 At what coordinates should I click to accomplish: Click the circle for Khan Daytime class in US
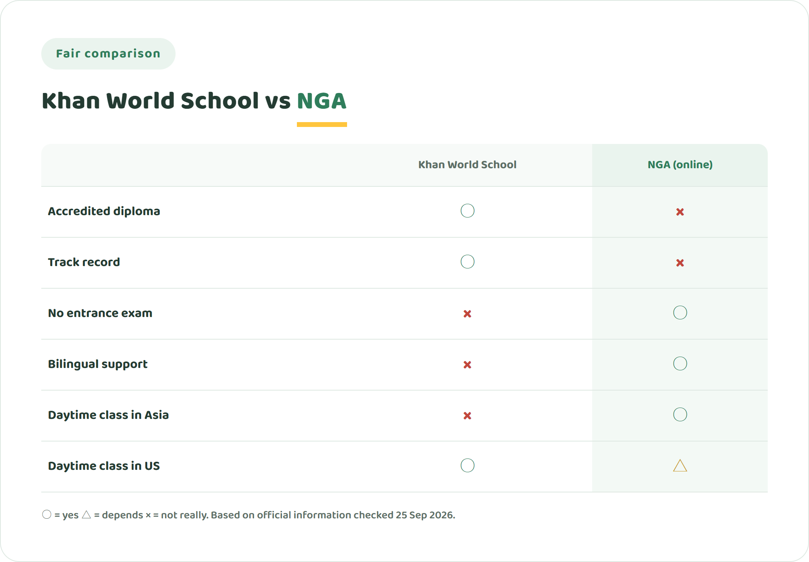pyautogui.click(x=467, y=465)
